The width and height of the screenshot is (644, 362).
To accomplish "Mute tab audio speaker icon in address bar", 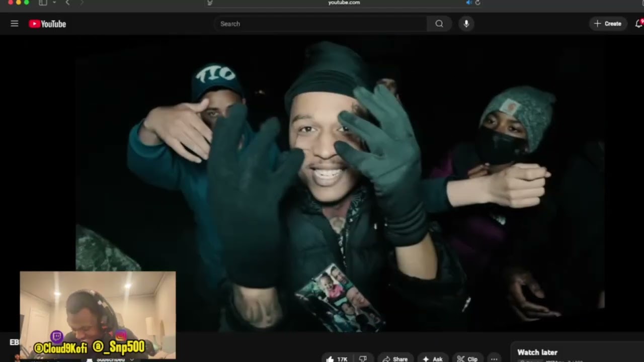I will point(468,3).
